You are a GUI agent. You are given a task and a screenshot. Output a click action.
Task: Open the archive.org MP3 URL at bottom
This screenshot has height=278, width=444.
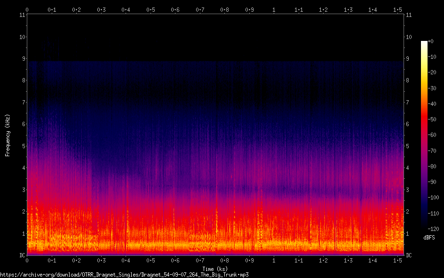click(124, 274)
